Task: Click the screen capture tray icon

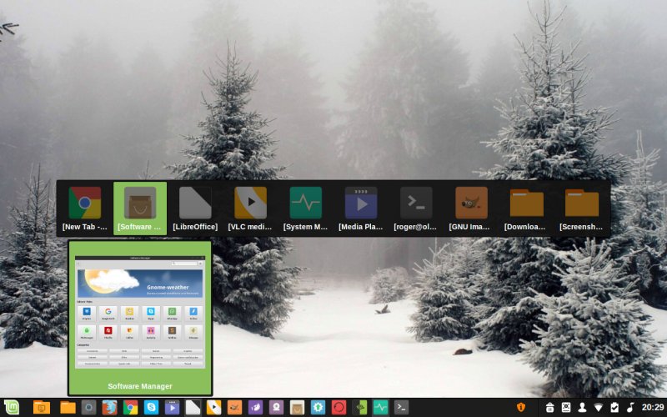Action: (x=566, y=408)
